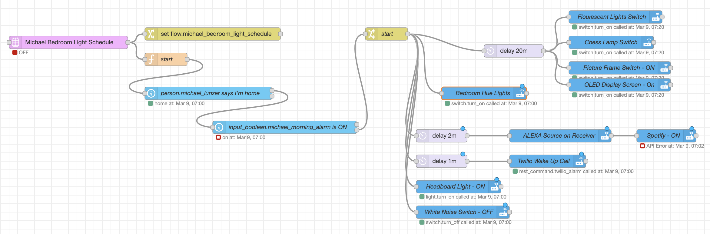Click the upper output port of person.michael_lunzer node
Screen dimensions: 710x234
point(272,91)
